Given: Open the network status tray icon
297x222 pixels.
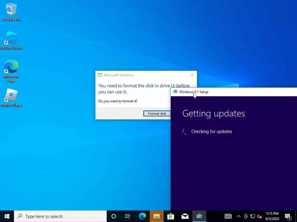Looking at the screenshot, I should coord(253,216).
